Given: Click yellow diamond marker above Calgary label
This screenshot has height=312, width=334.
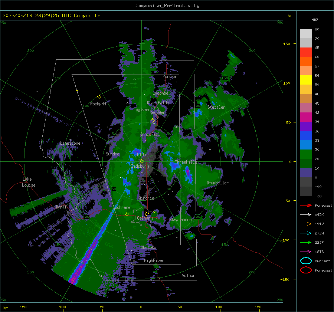Looking at the screenshot, I should pos(147,214).
